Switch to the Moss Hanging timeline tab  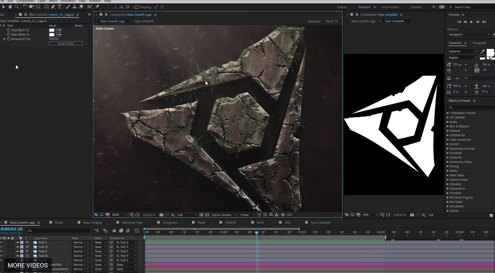tap(93, 223)
